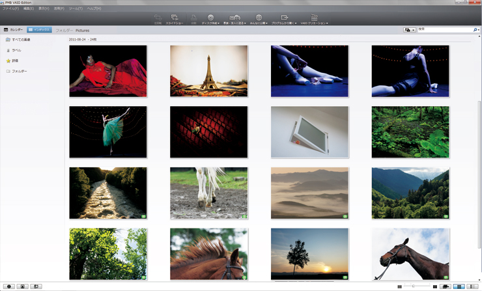482x291 pixels.
Task: Select the Eiffel Tower photo thumbnail
Action: click(x=208, y=71)
